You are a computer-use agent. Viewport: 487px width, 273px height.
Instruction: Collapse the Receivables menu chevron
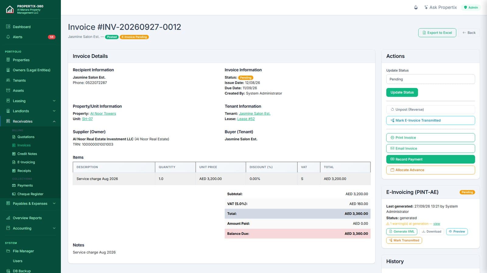[54, 121]
